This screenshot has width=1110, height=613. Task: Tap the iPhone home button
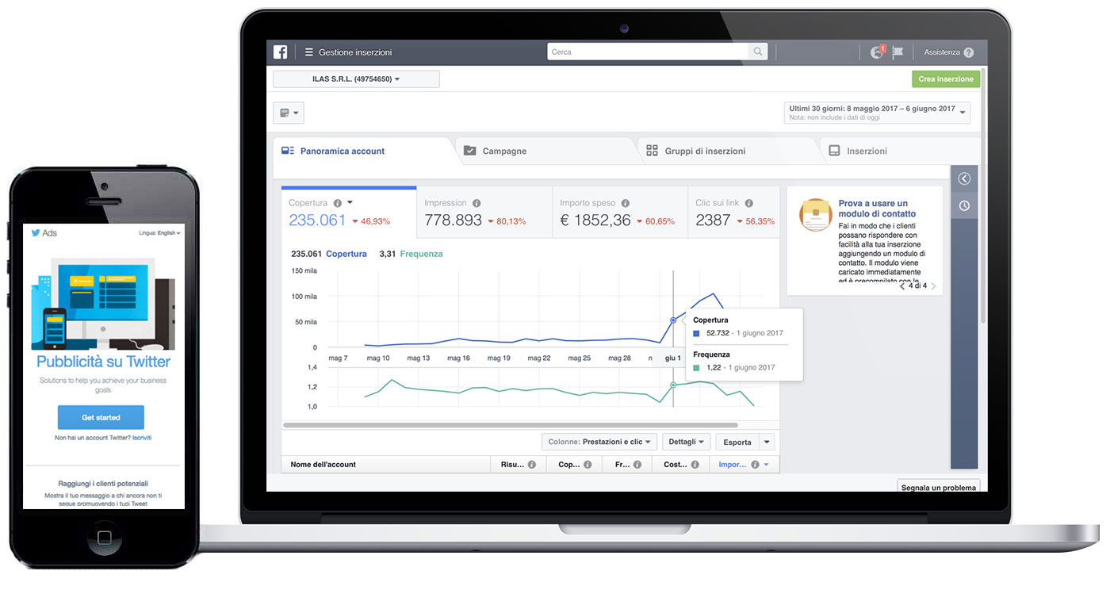tap(104, 538)
